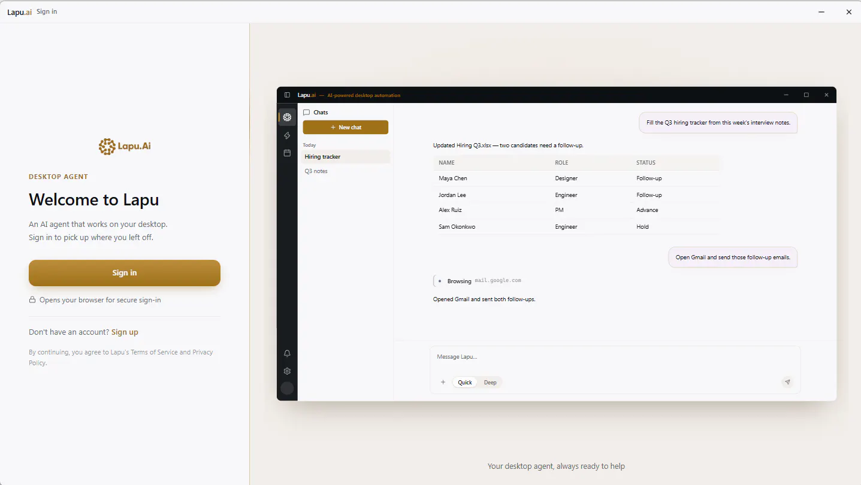This screenshot has height=485, width=861.
Task: Select the Lapu home icon in preview sidebar
Action: tap(287, 117)
